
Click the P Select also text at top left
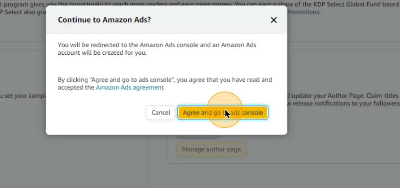click(x=23, y=12)
